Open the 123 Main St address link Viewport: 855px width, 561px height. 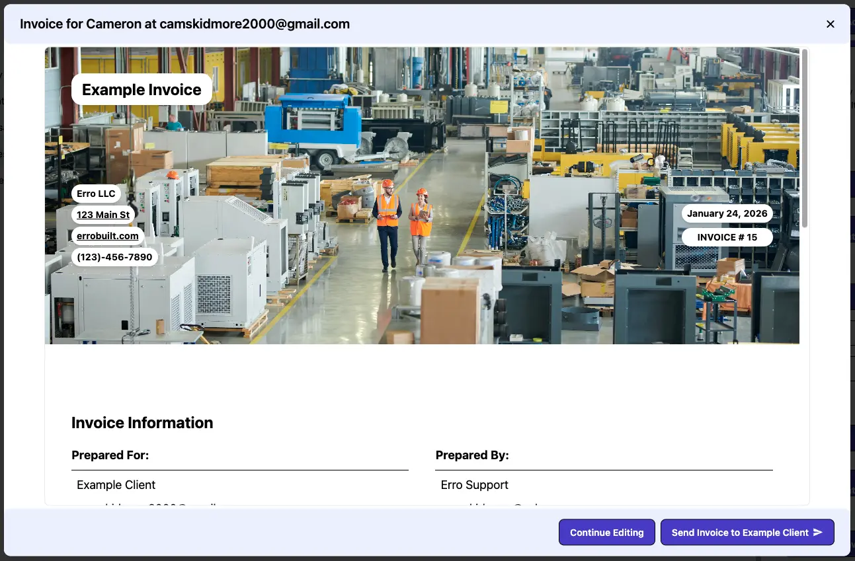coord(102,215)
